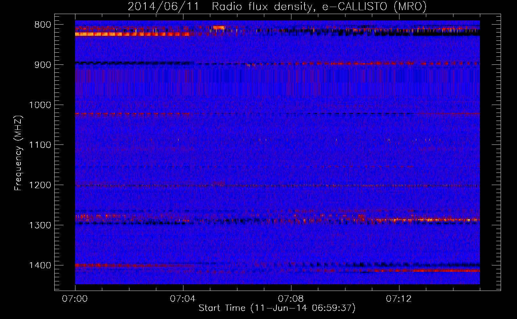517x319 pixels.
Task: Select the 900 frequency tick label
Action: tap(42, 65)
